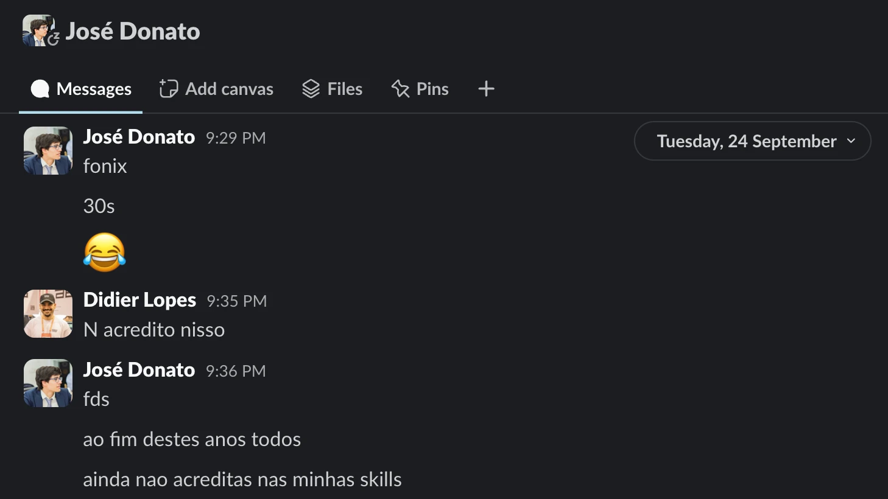The image size is (888, 499).
Task: Click the Add canvas icon
Action: tap(169, 89)
